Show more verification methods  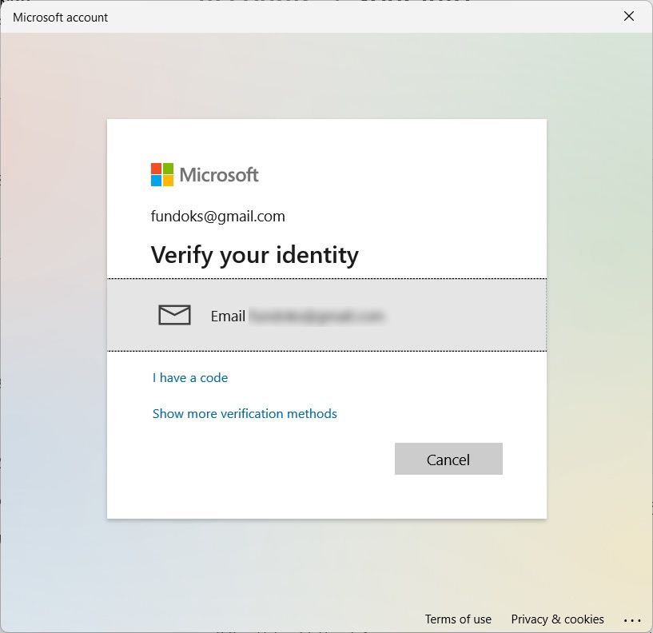245,413
